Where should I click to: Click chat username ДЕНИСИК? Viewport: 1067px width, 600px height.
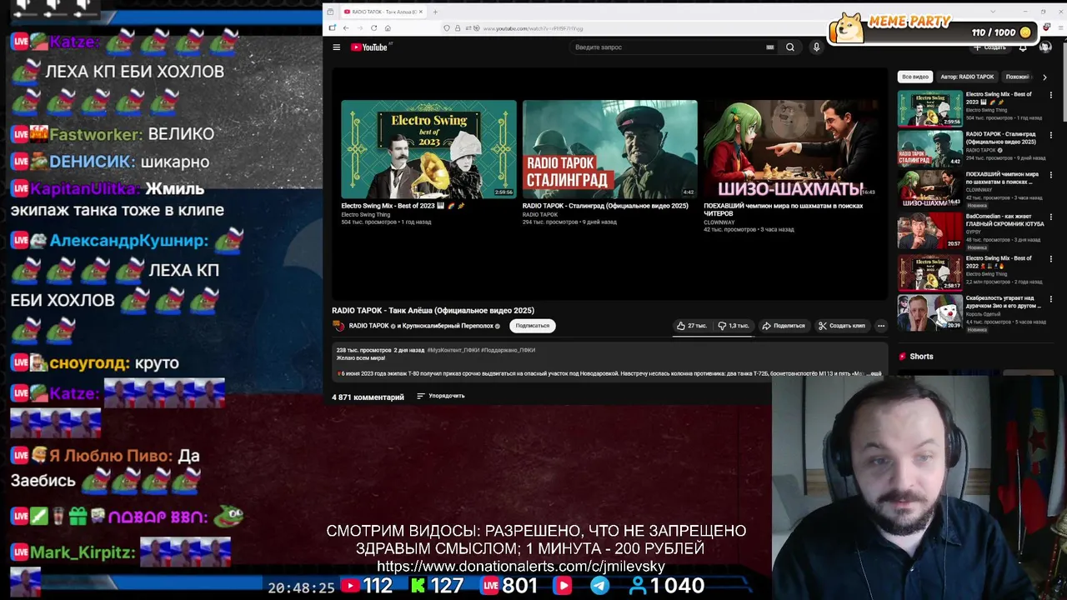point(92,162)
